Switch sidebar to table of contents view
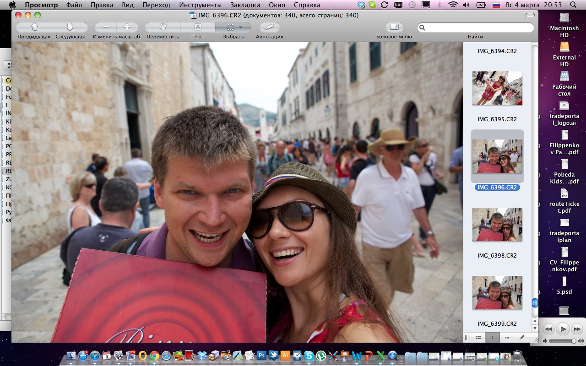Viewport: 586px width, 366px height. 507,337
